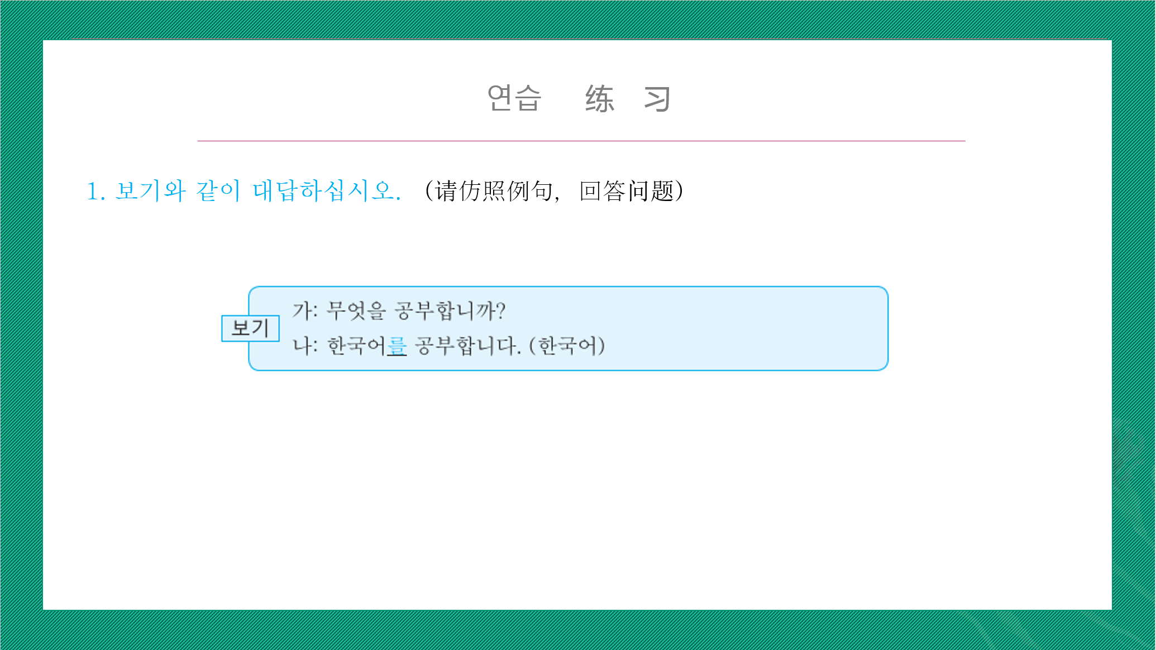This screenshot has height=650, width=1156.
Task: Click the parenthetical hint (한국어)
Action: click(567, 346)
